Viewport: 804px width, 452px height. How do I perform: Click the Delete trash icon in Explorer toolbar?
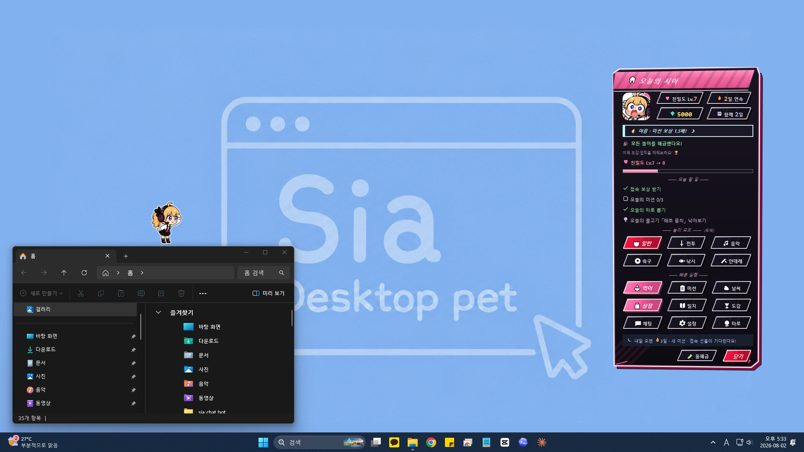[x=181, y=293]
